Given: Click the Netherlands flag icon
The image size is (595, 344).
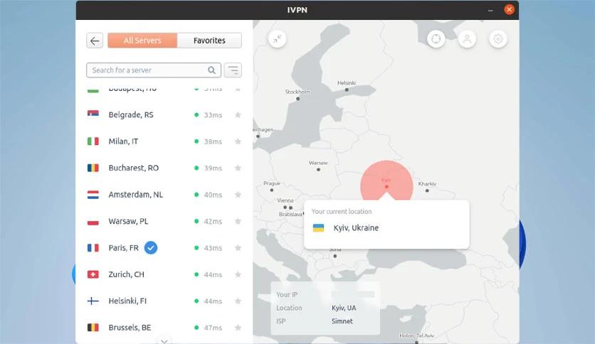Looking at the screenshot, I should click(93, 194).
